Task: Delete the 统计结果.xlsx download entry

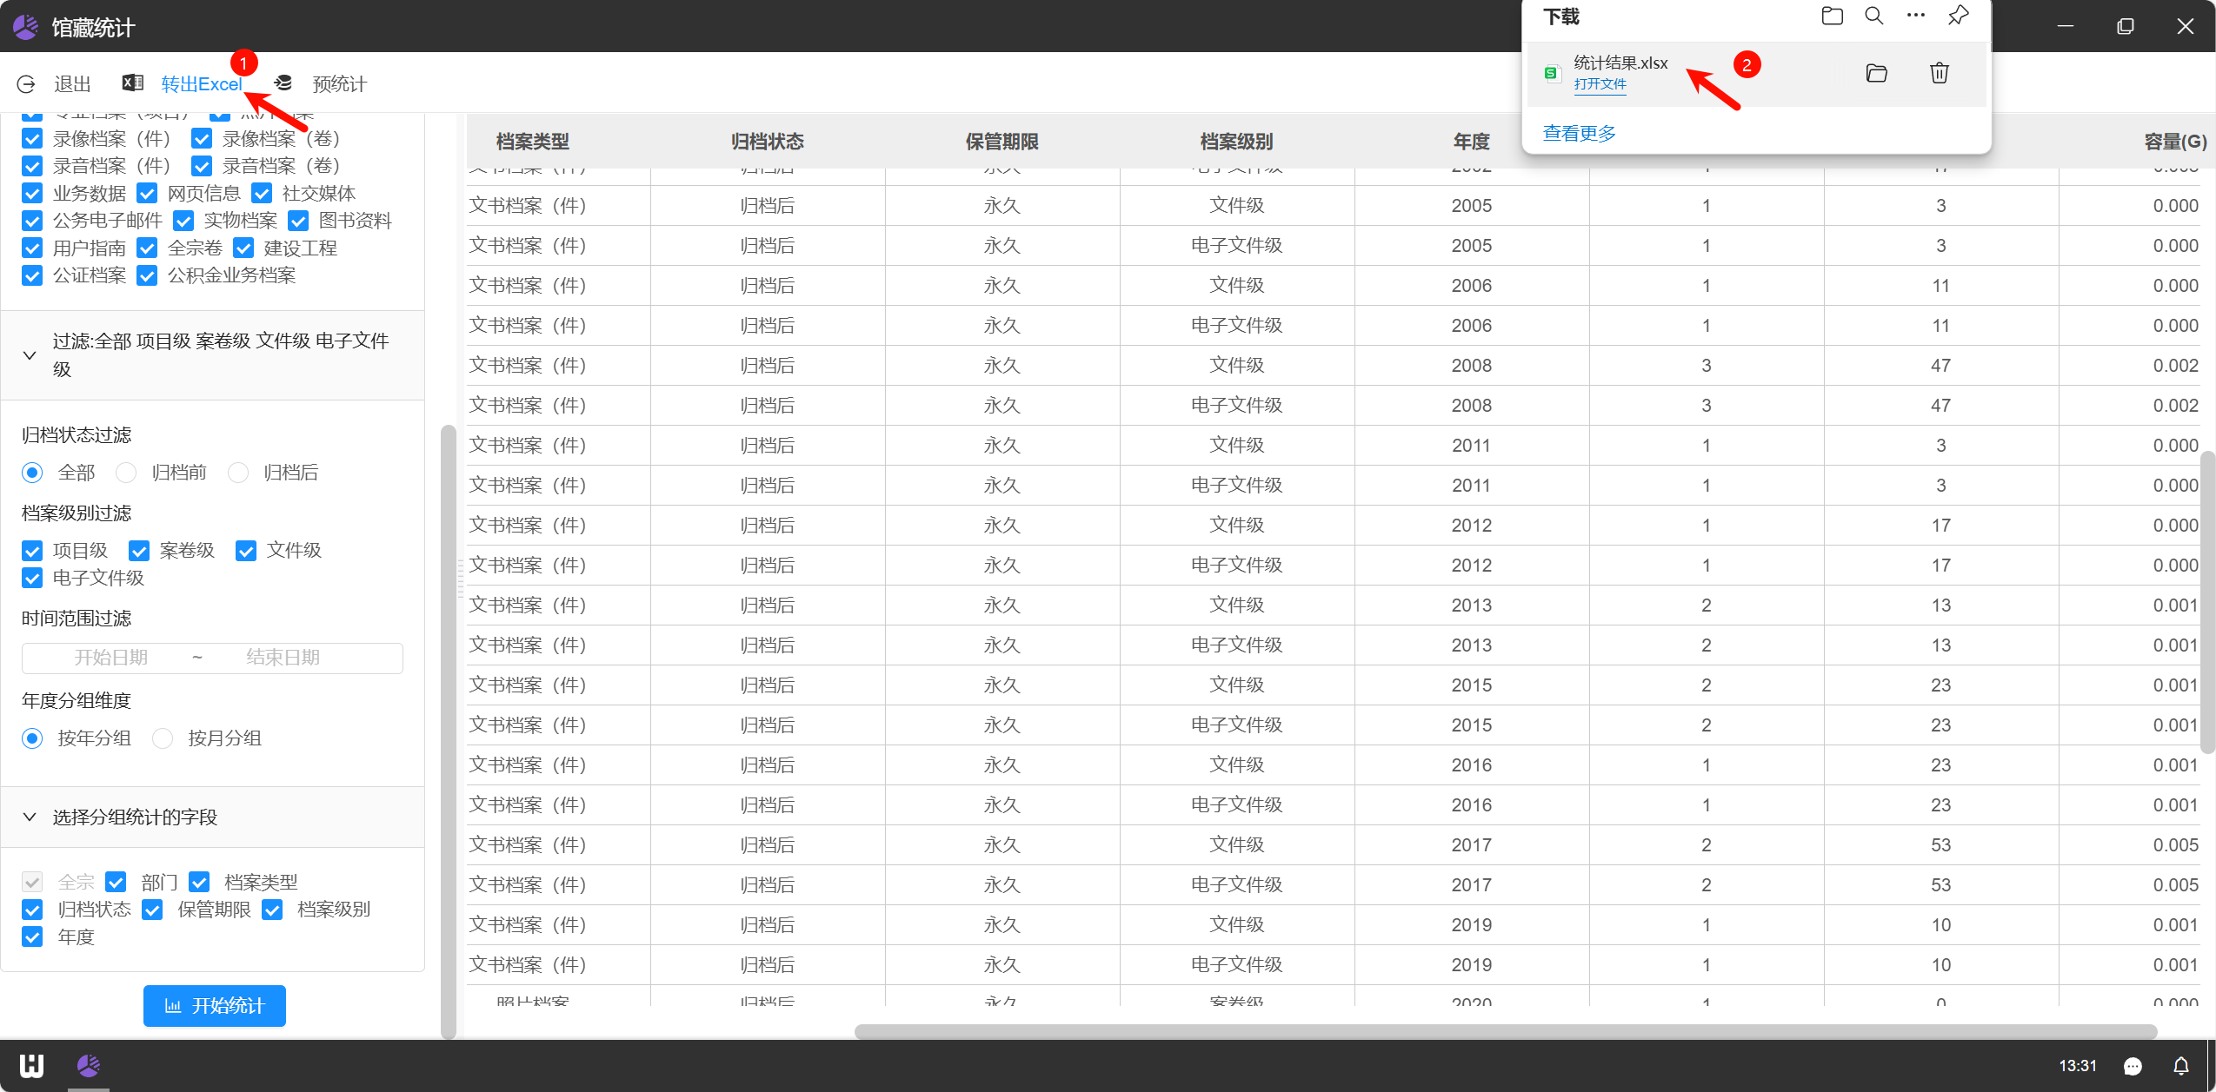Action: pyautogui.click(x=1939, y=73)
